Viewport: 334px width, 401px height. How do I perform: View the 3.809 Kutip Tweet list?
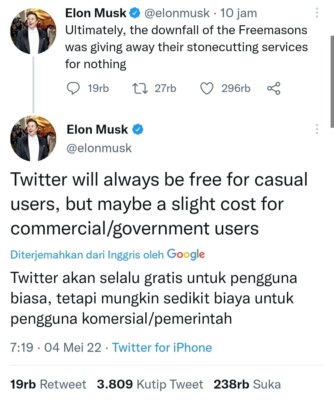tap(150, 384)
